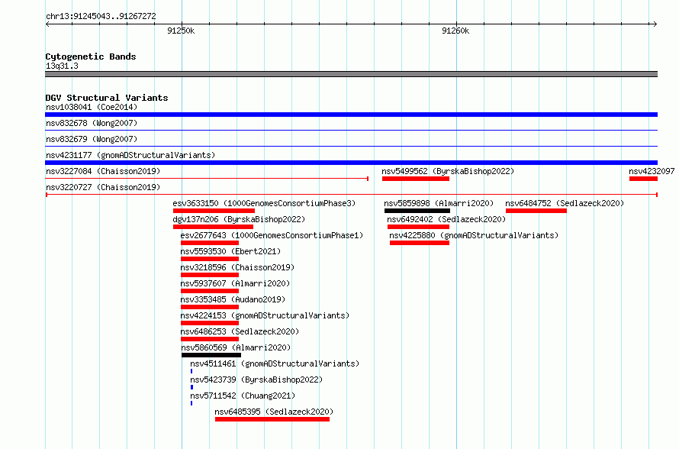
Task: Click the thick blue nsv1038041 bar
Action: click(x=351, y=115)
